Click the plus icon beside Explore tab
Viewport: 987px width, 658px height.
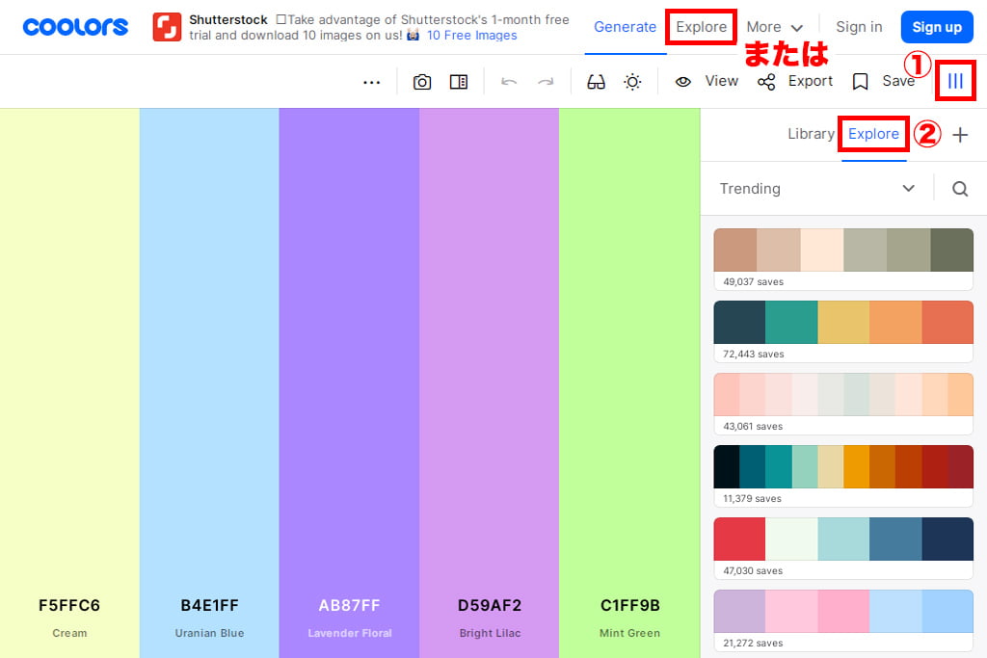[960, 135]
